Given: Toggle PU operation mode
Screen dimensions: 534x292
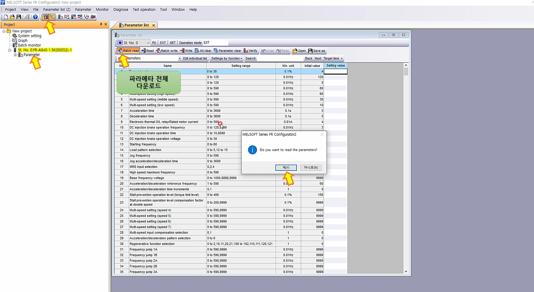Looking at the screenshot, I should (x=154, y=43).
